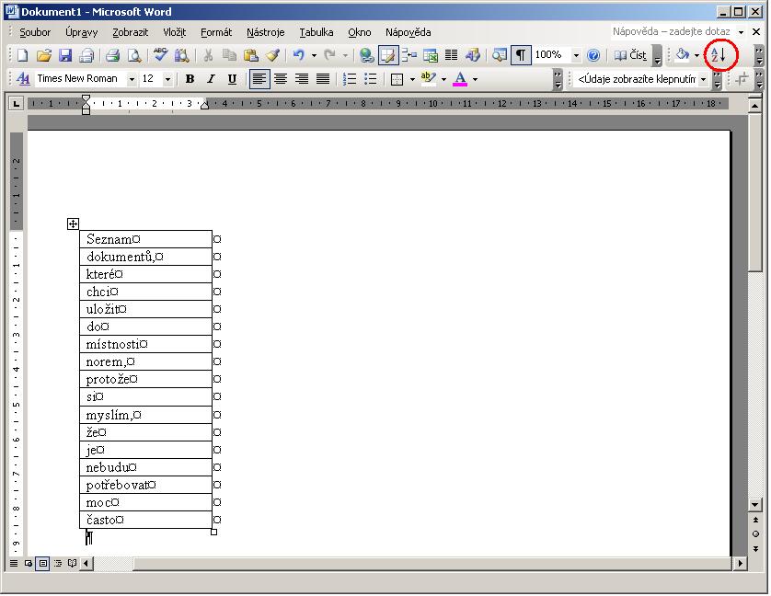771x596 pixels.
Task: Click the table move handle above Seznam
Action: pyautogui.click(x=73, y=223)
